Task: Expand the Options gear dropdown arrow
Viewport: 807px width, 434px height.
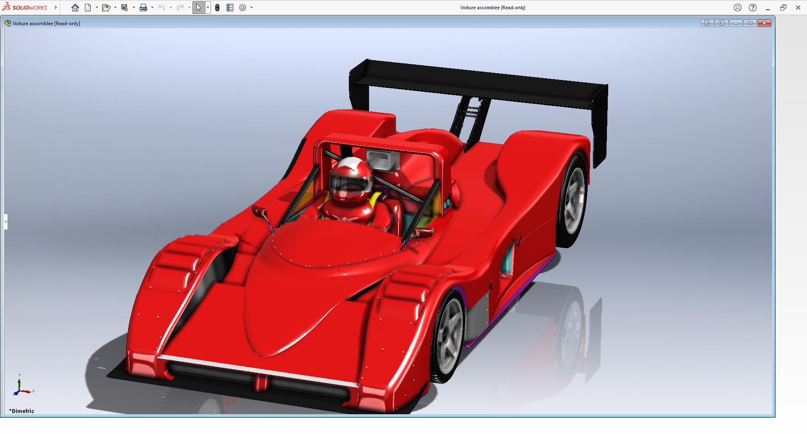Action: 251,8
